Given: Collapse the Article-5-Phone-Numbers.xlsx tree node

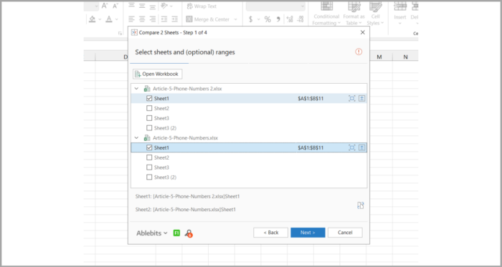Looking at the screenshot, I should tap(137, 138).
